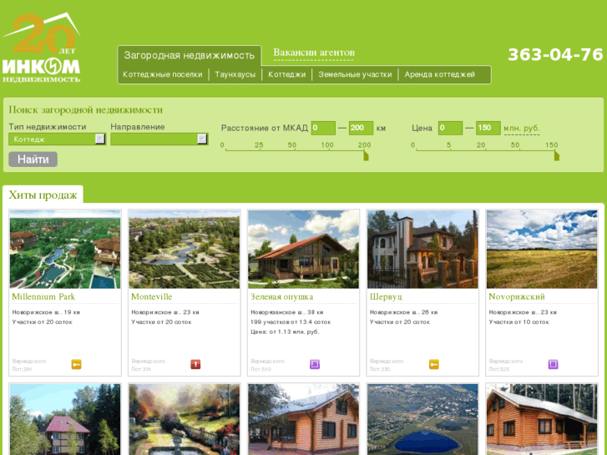Image resolution: width=607 pixels, height=455 pixels.
Task: Click the Найти search button
Action: coord(33,159)
